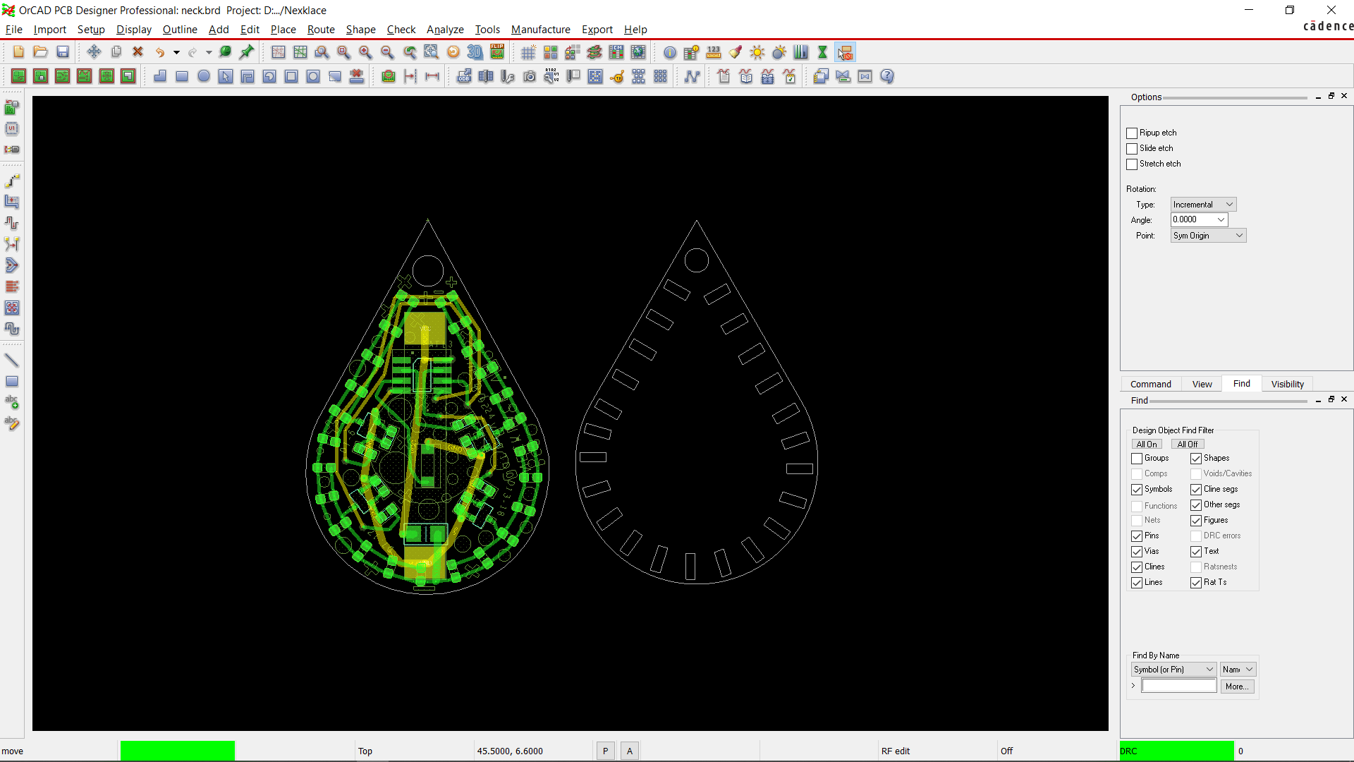
Task: Click the coordinates readout 45.5000, 6.6000
Action: pos(510,751)
